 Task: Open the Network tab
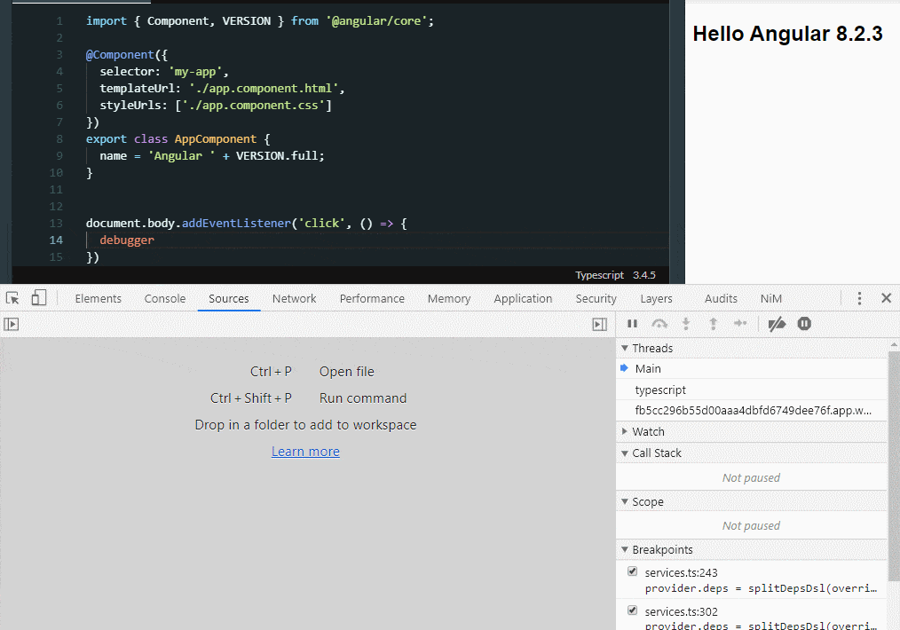point(294,298)
